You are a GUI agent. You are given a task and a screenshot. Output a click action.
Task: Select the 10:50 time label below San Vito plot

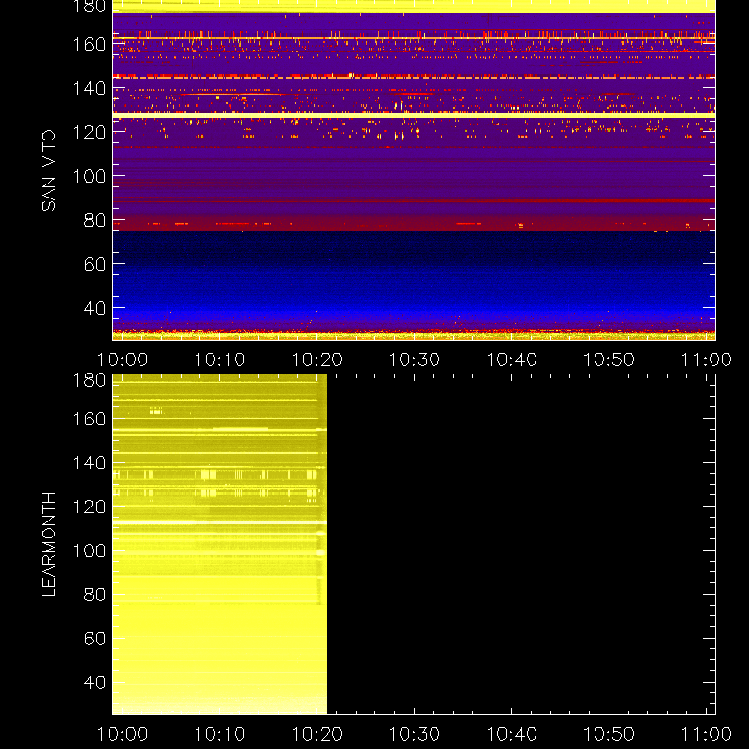click(x=609, y=360)
